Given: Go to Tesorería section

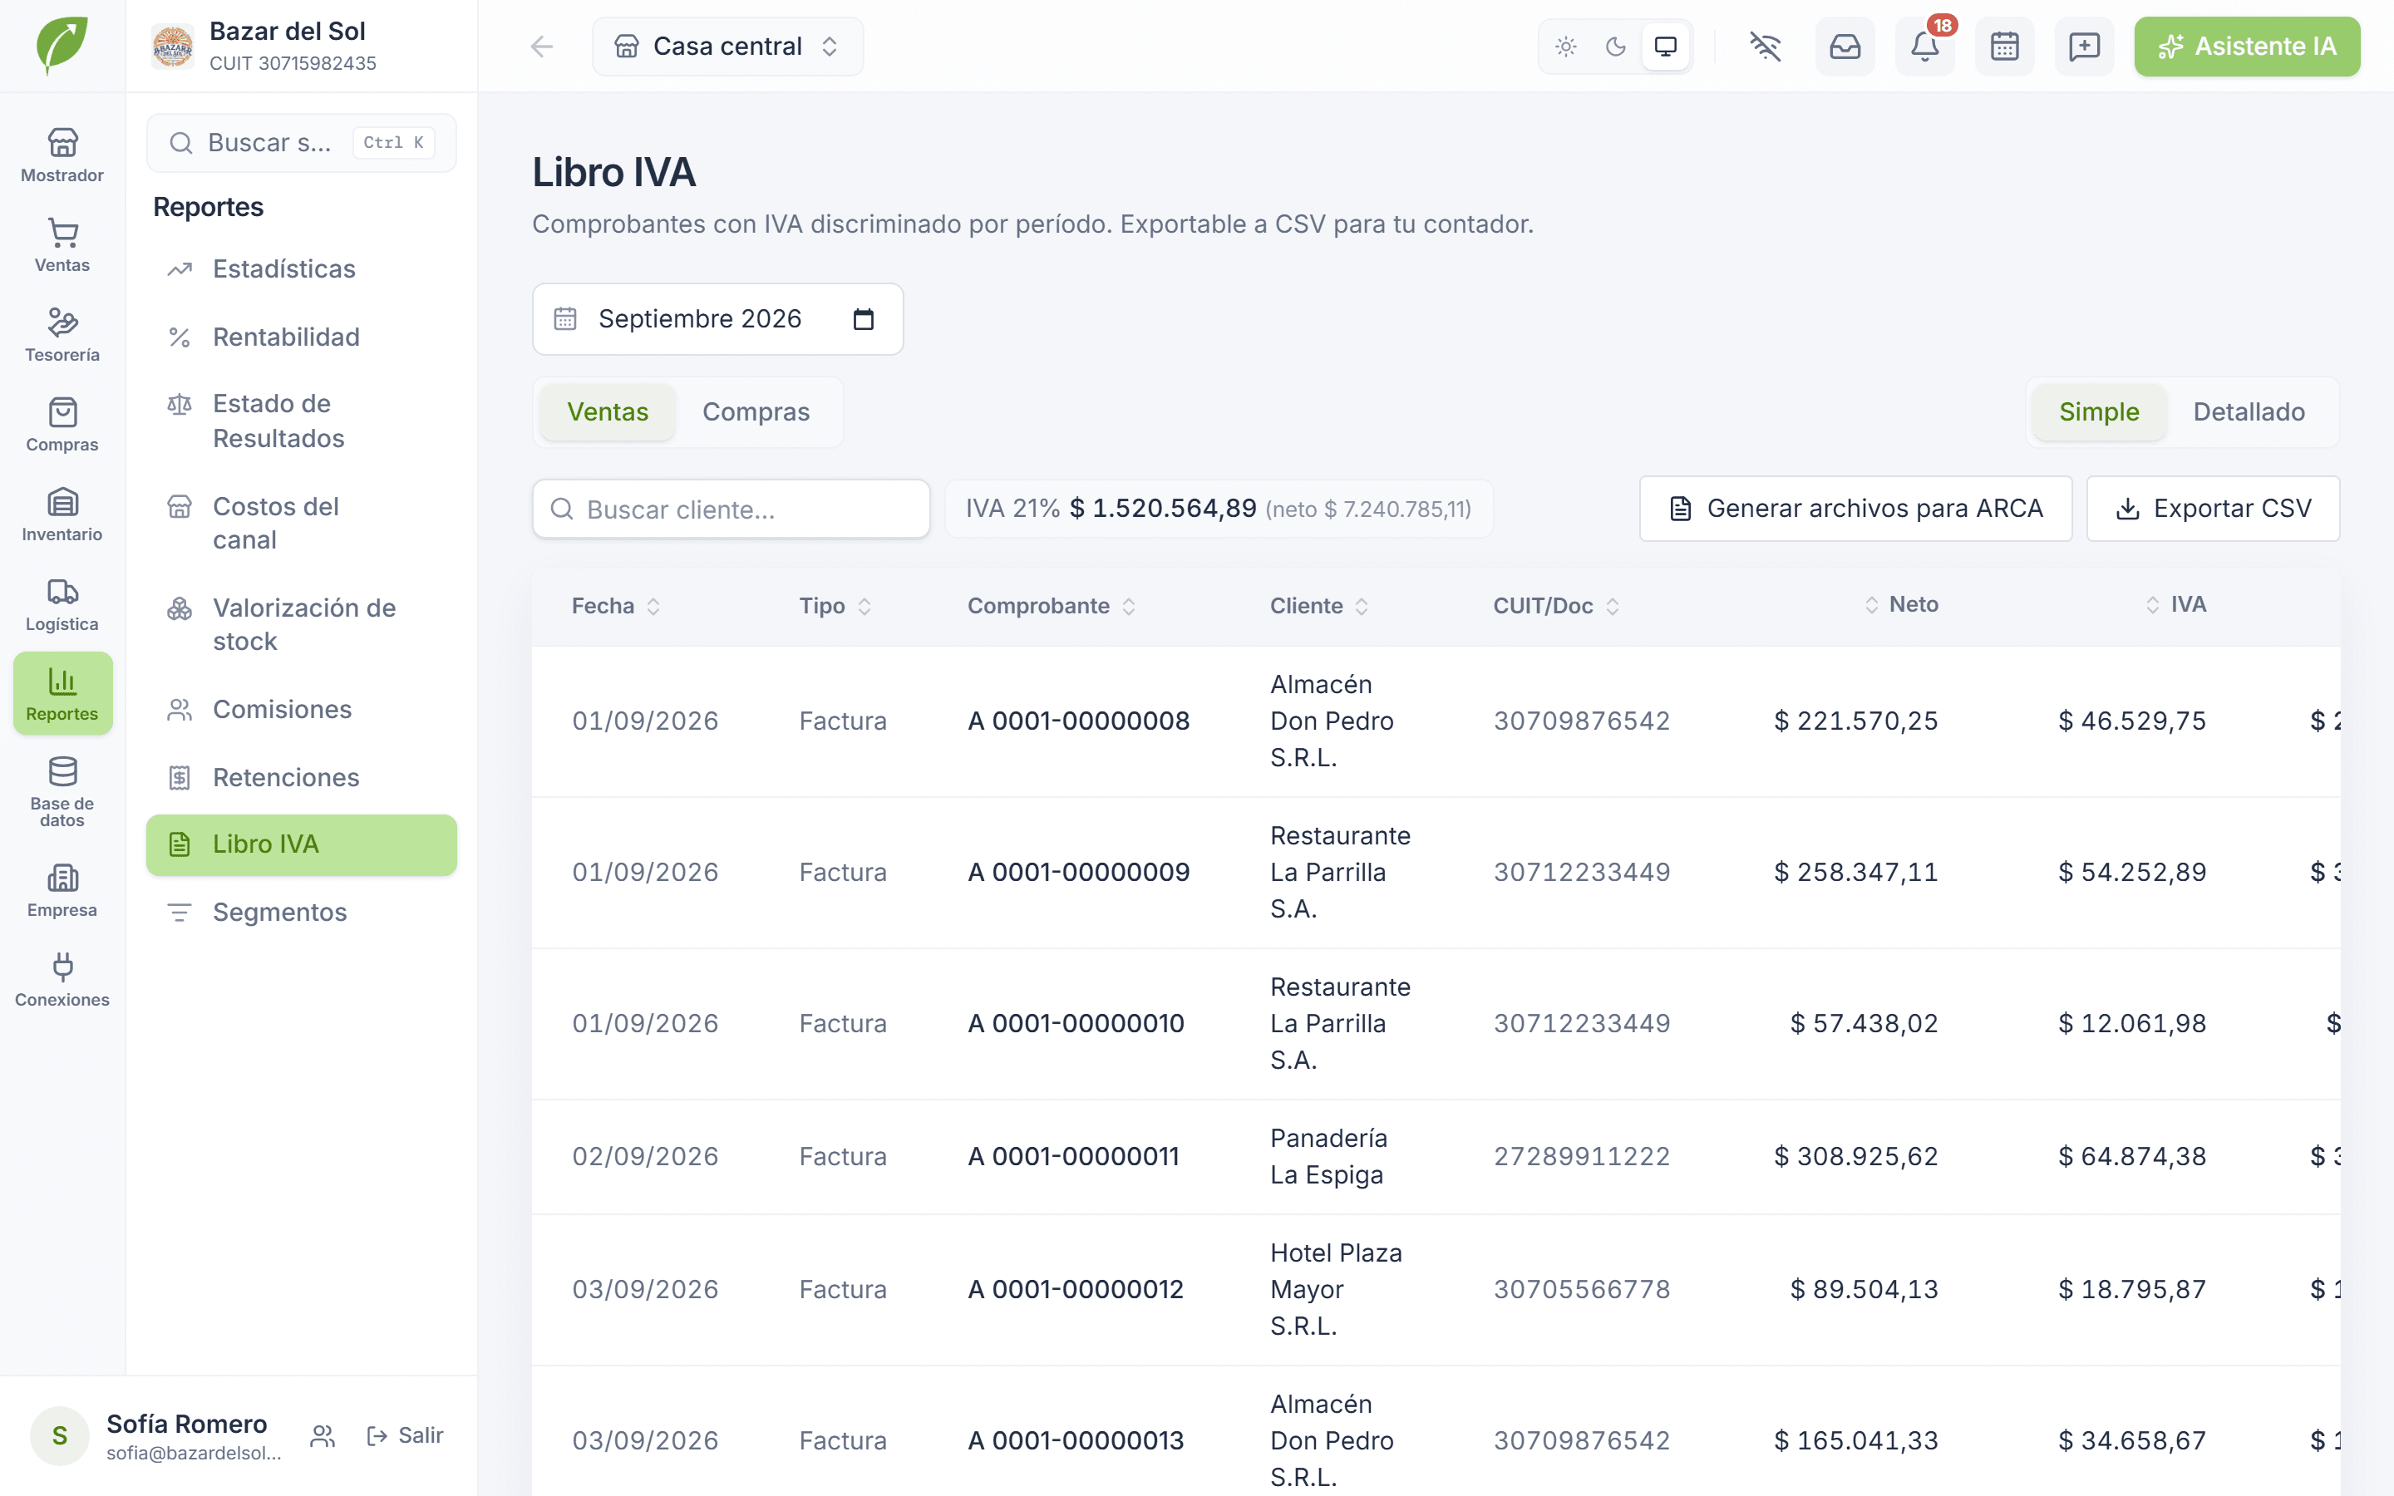Looking at the screenshot, I should click(x=62, y=336).
